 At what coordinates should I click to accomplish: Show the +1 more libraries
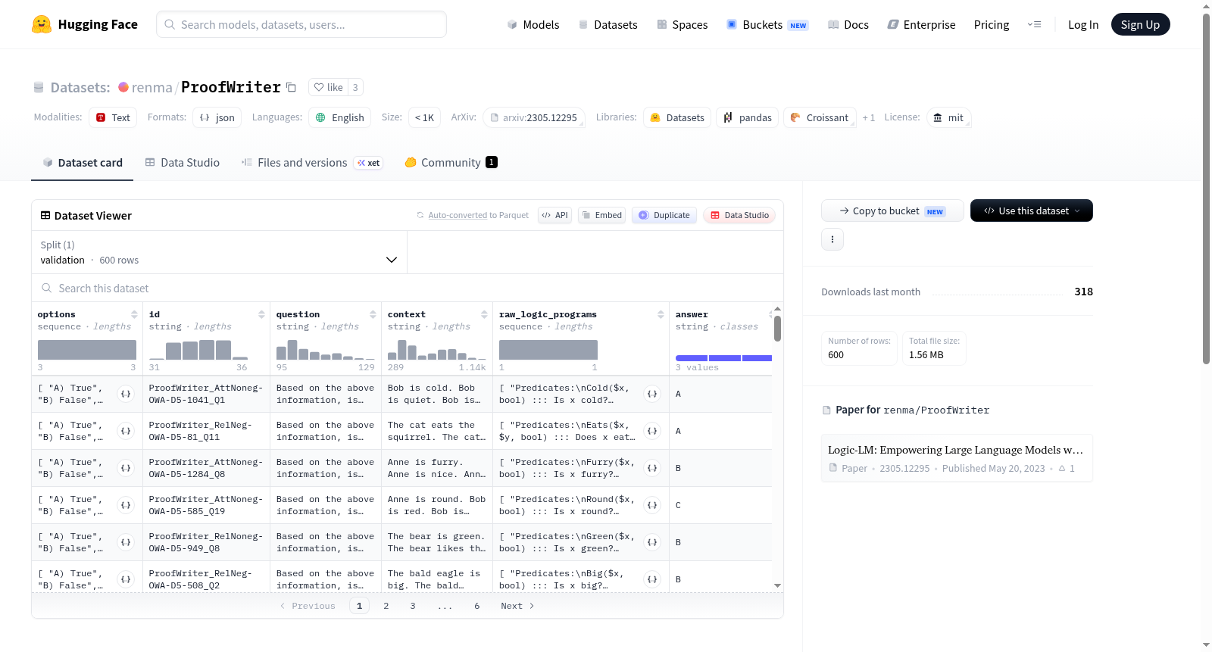(869, 117)
